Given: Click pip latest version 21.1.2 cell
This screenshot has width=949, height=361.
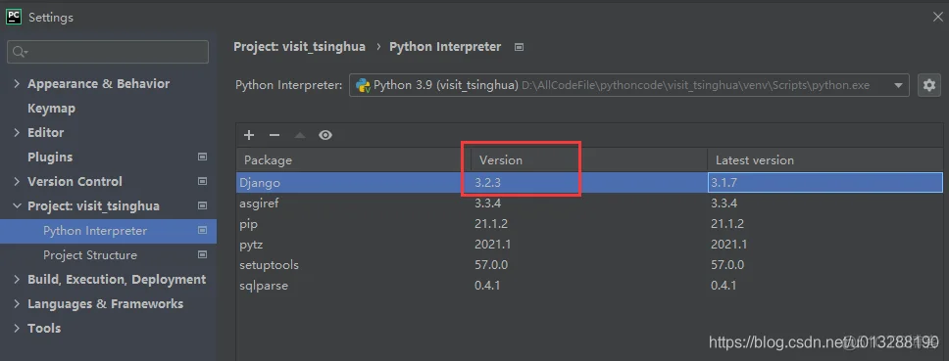Looking at the screenshot, I should [728, 224].
